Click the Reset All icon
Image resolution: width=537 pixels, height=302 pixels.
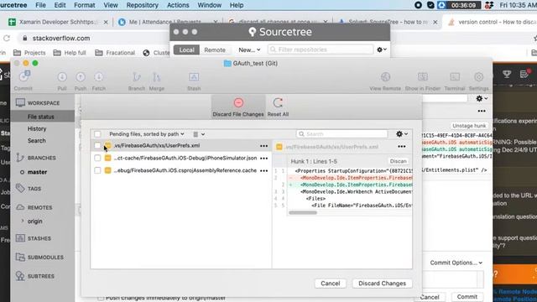click(x=278, y=102)
